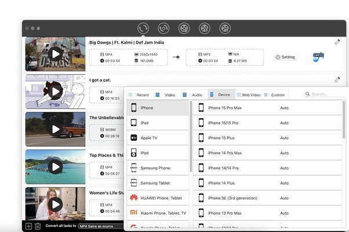Choose the iPhone 15/15 Pro preset
Viewport: 349px width, 232px height.
point(267,123)
